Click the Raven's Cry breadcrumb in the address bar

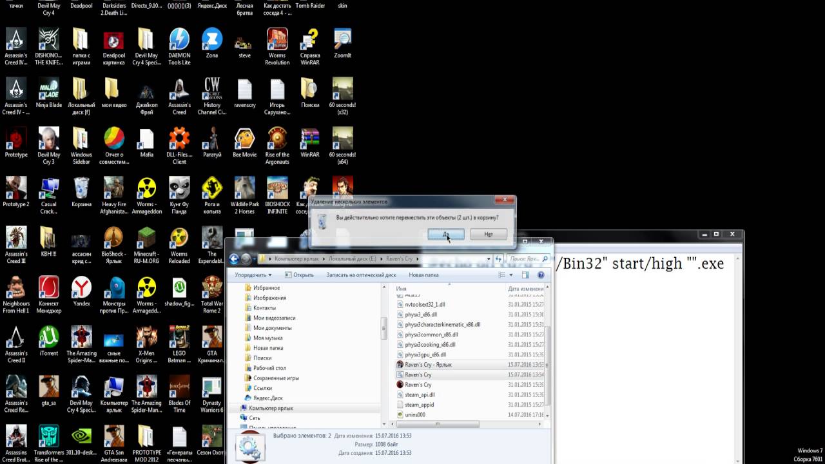(399, 259)
